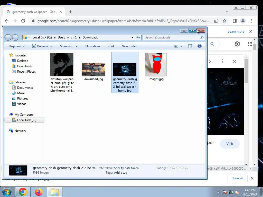Select the geometry-dash wallpaper thumb file
This screenshot has height=197, width=263.
point(125,72)
